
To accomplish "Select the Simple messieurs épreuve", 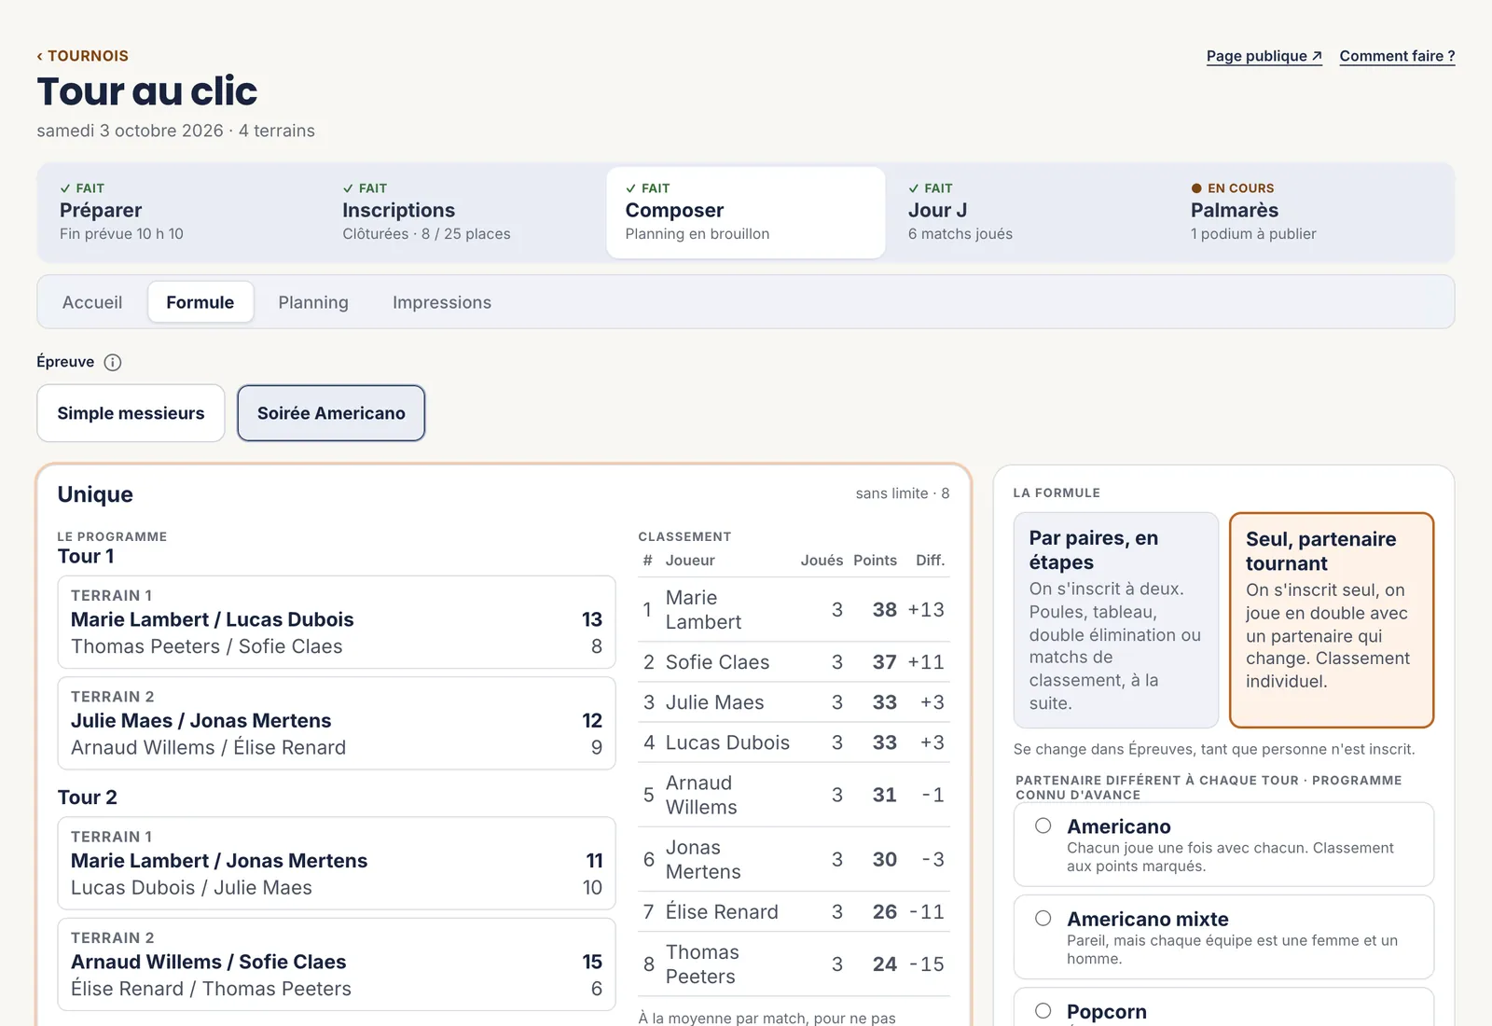I will click(131, 413).
